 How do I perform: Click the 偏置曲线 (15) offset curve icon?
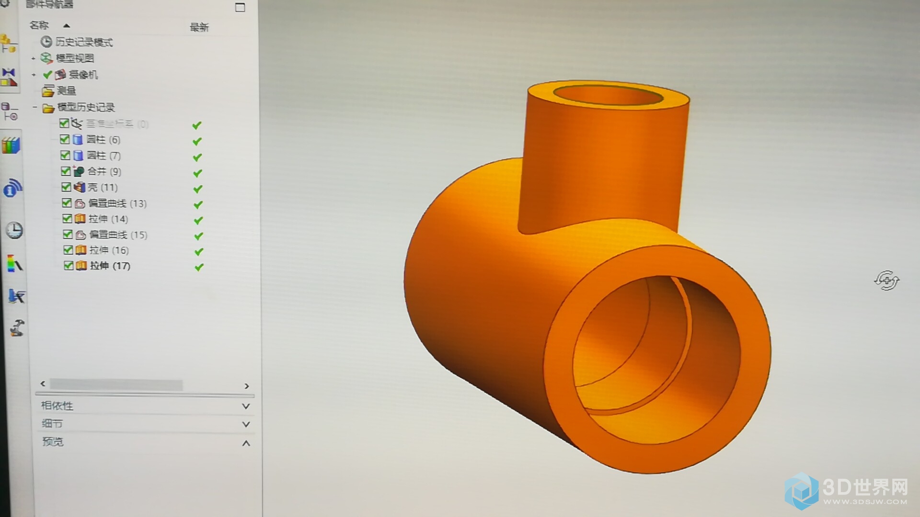[81, 235]
